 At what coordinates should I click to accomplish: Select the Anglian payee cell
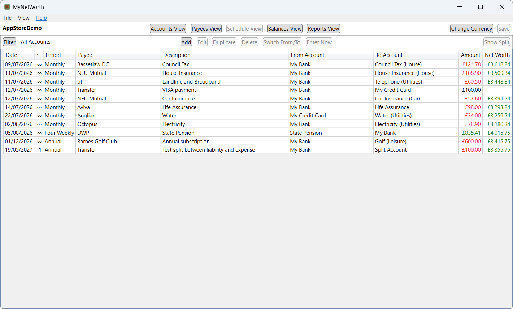click(118, 116)
